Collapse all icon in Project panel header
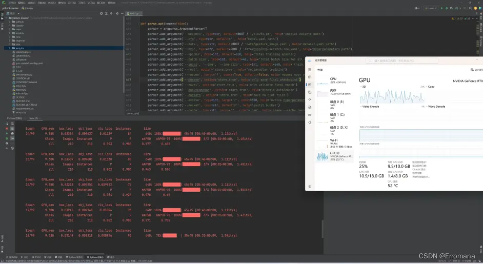Image resolution: width=483 pixels, height=264 pixels. [x=111, y=13]
